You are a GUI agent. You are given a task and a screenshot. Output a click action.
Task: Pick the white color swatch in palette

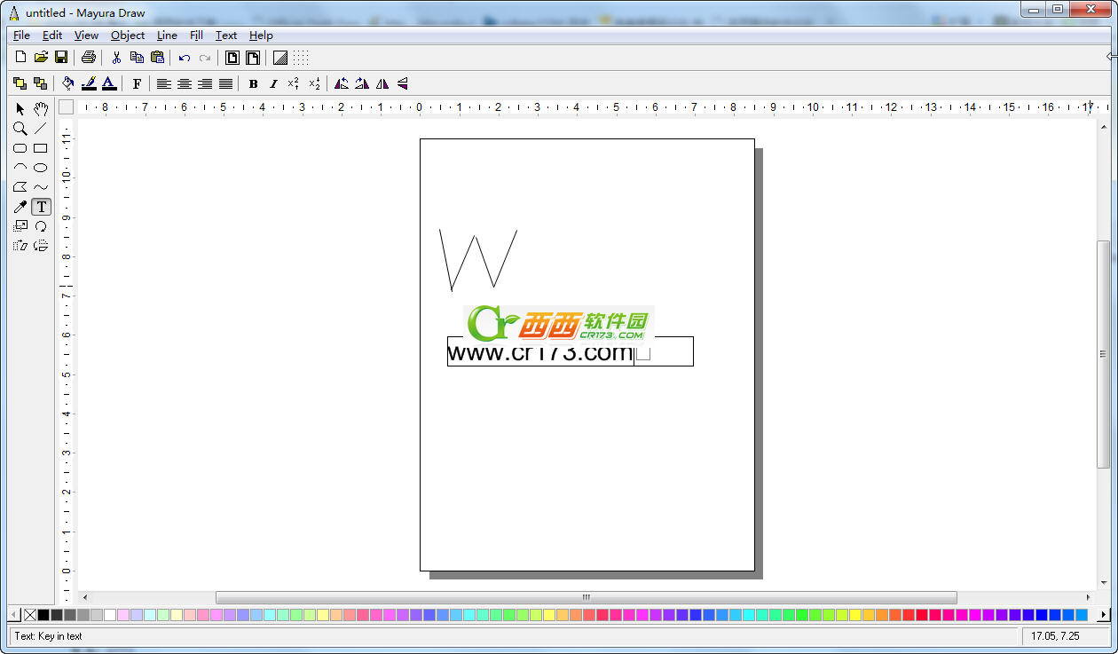pyautogui.click(x=110, y=615)
